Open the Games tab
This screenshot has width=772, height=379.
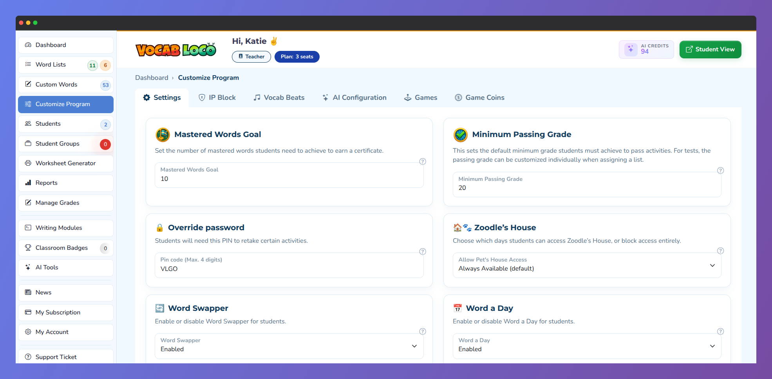[421, 97]
